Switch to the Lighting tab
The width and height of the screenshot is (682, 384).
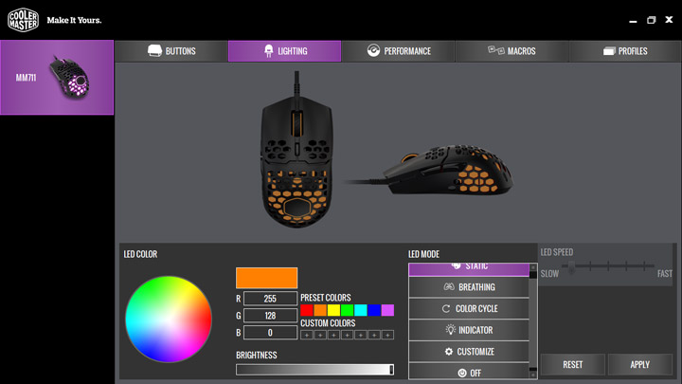pos(284,51)
